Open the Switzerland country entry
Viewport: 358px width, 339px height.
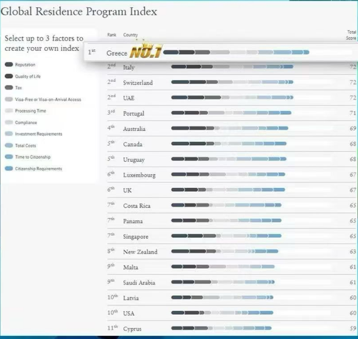[x=138, y=83]
